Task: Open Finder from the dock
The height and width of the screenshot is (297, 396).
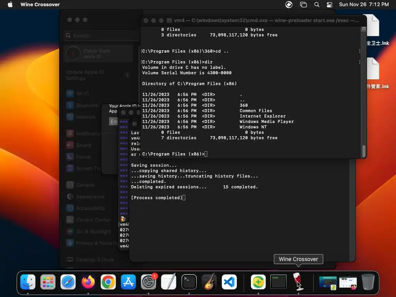Action: (28, 282)
